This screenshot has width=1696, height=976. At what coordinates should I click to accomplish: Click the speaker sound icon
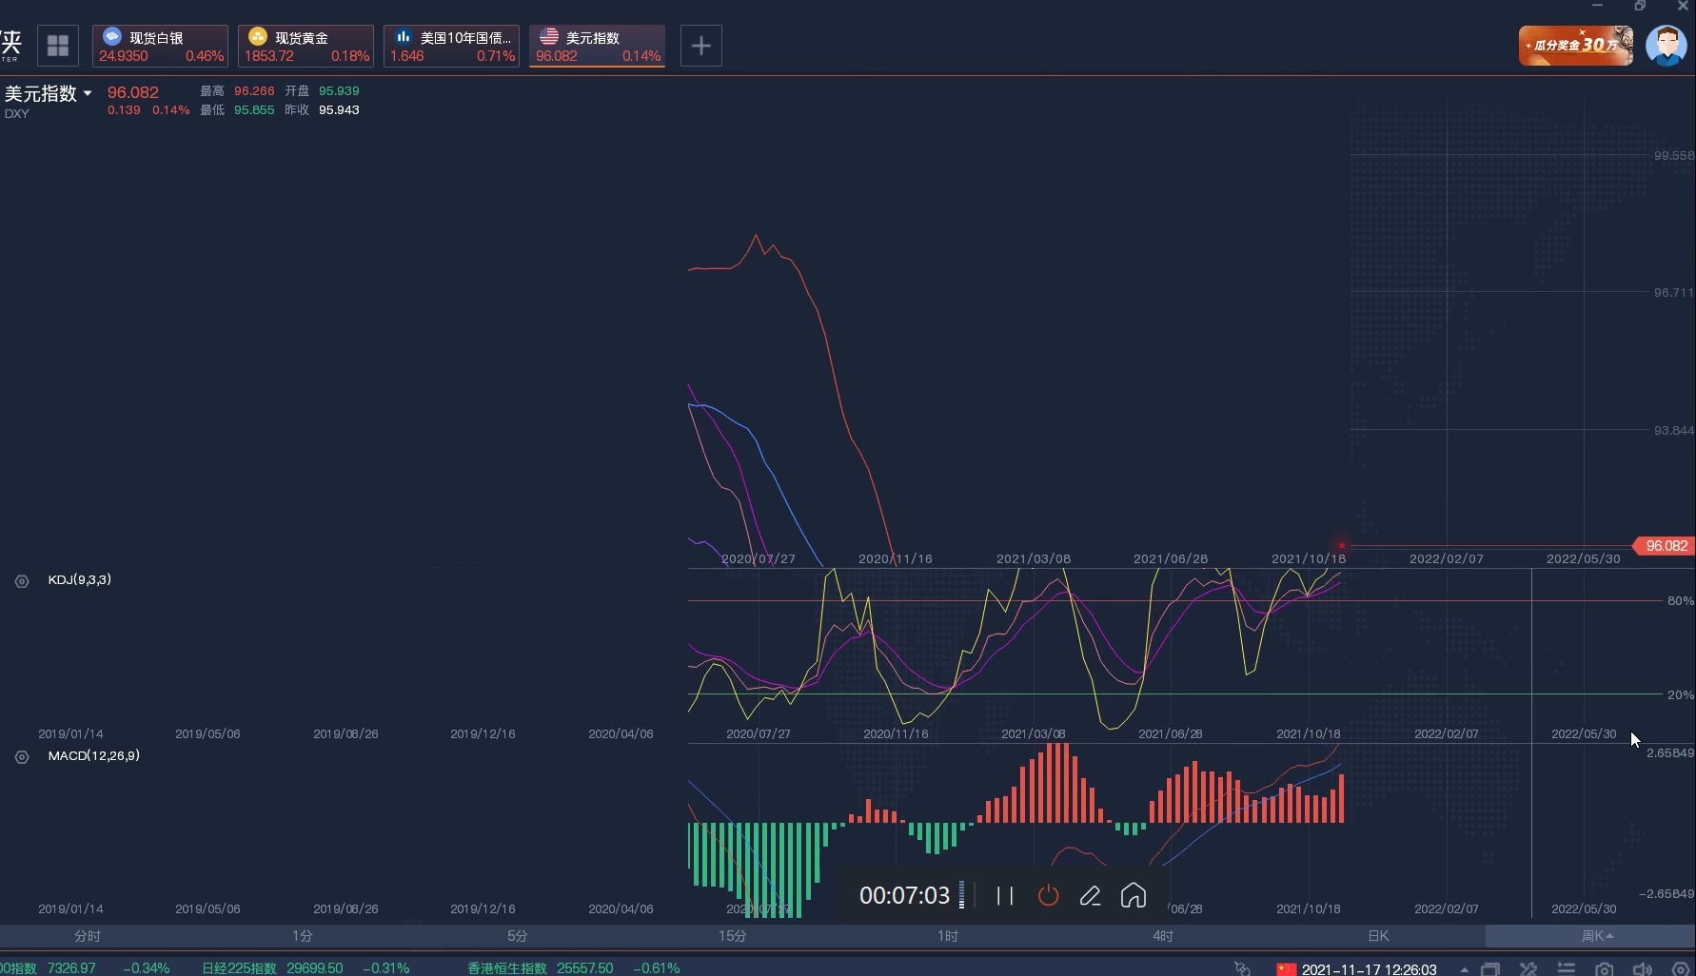[x=1642, y=968]
